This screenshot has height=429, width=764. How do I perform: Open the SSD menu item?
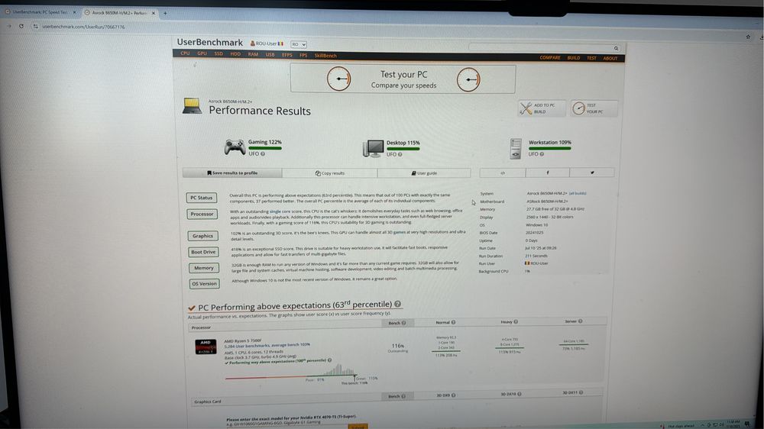pyautogui.click(x=219, y=53)
